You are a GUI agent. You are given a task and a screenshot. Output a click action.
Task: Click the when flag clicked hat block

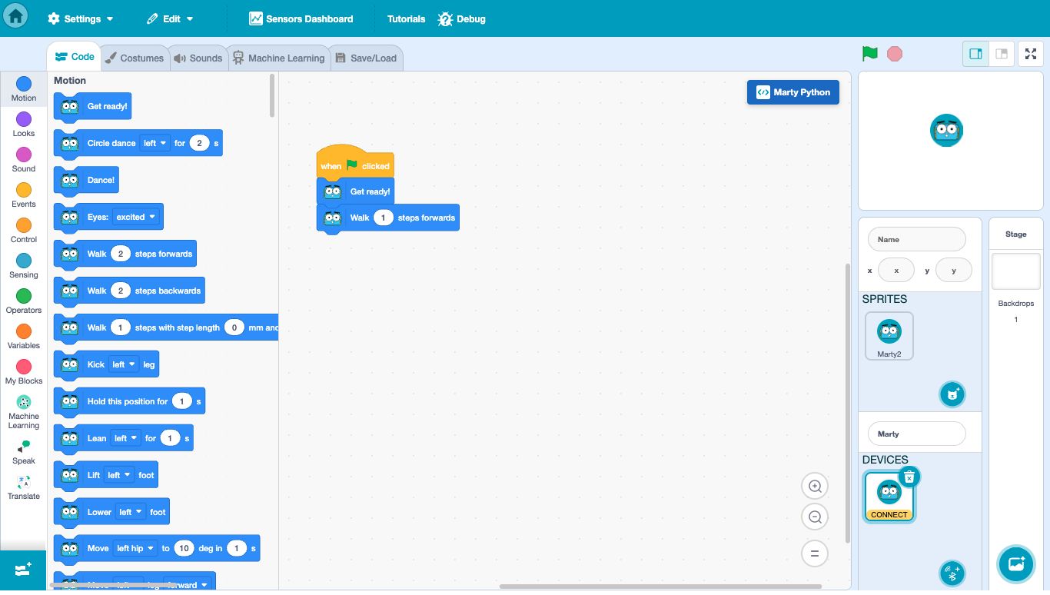pyautogui.click(x=354, y=162)
